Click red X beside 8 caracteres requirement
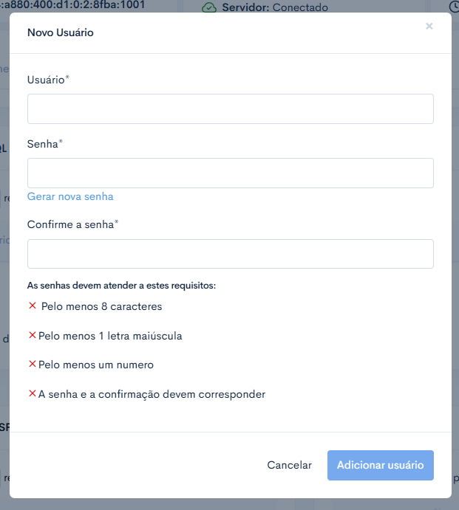Screen dimensions: 459x510 coord(33,306)
